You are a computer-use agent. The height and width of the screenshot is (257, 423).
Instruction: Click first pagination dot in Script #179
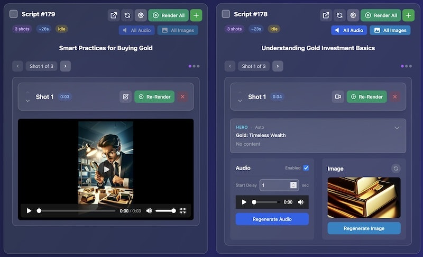pos(190,66)
